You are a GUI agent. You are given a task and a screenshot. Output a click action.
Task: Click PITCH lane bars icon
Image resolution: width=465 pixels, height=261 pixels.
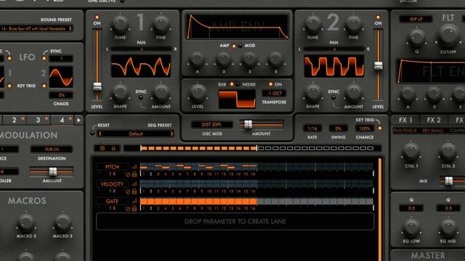[x=134, y=167]
